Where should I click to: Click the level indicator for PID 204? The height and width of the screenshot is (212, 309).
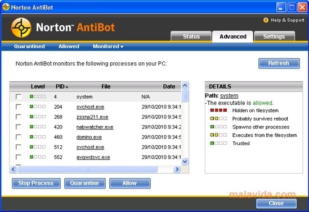(x=38, y=107)
